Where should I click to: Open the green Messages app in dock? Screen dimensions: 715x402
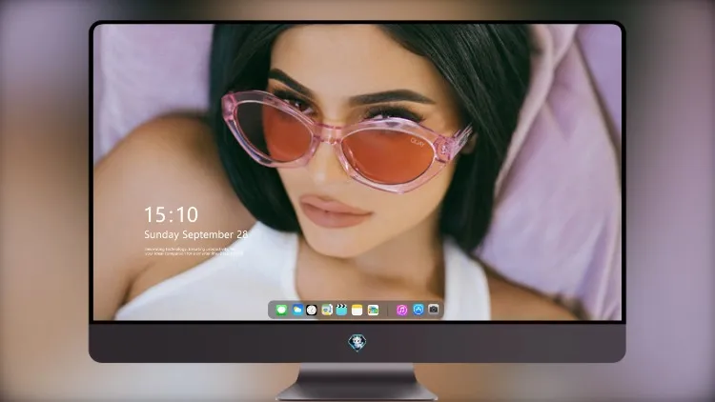(x=281, y=311)
